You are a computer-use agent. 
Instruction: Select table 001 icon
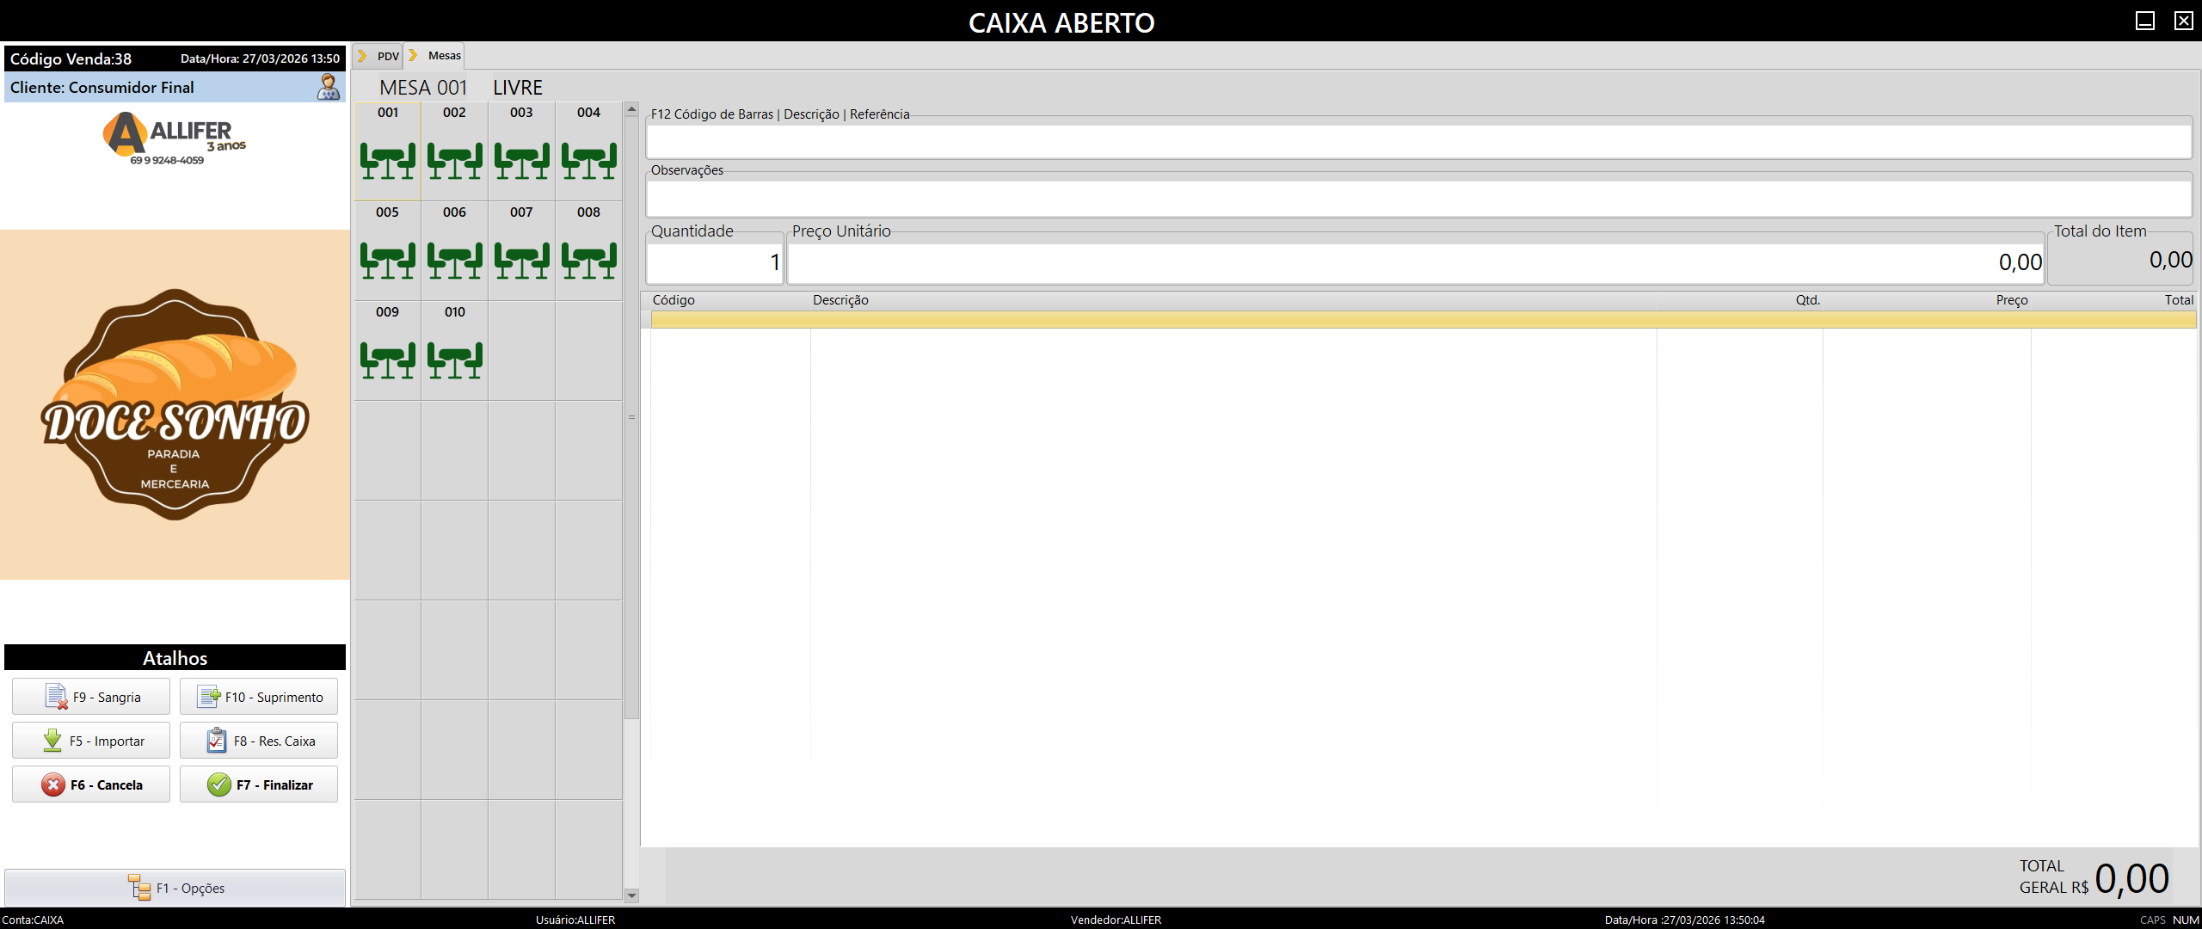[x=387, y=160]
